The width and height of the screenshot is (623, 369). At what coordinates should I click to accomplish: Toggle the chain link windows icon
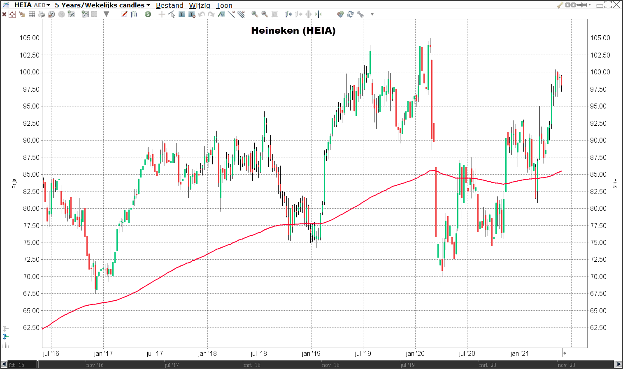tap(570, 5)
